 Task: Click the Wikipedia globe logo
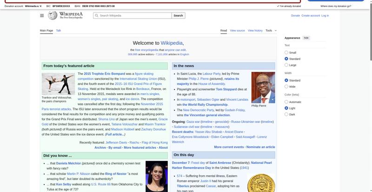pyautogui.click(x=53, y=15)
